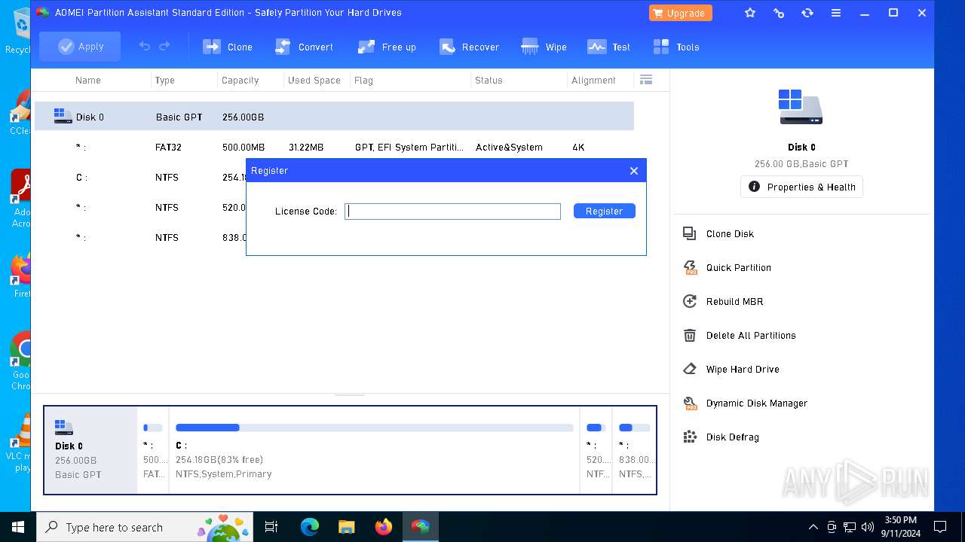Click the star favorite icon in title bar
The image size is (965, 542).
point(750,13)
